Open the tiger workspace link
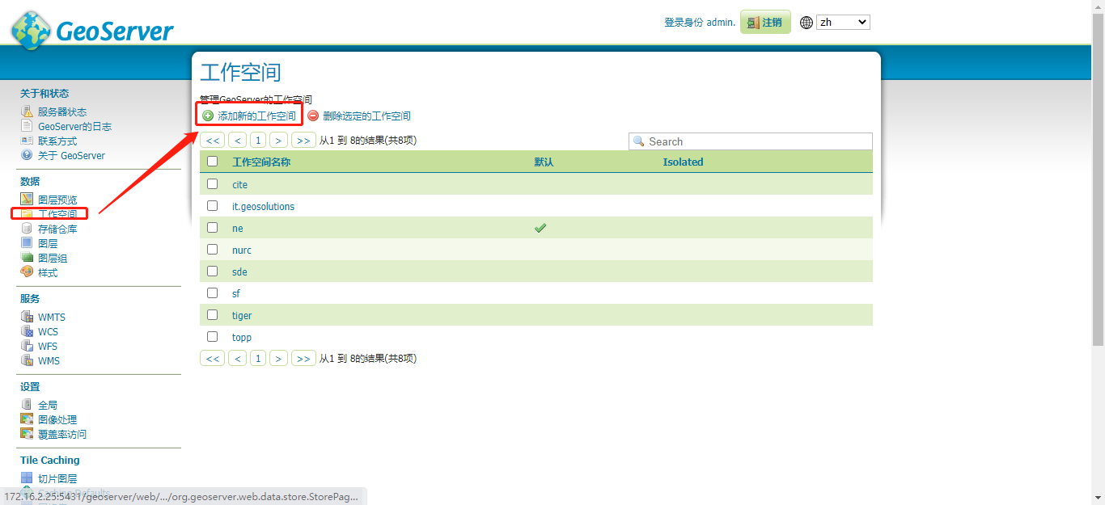The image size is (1105, 505). pyautogui.click(x=242, y=316)
